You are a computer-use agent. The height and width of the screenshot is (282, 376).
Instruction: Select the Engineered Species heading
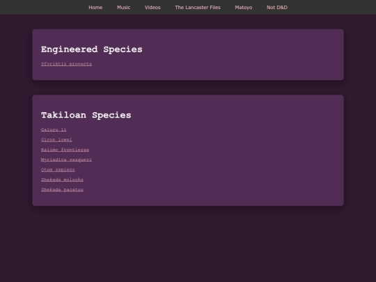tap(92, 49)
